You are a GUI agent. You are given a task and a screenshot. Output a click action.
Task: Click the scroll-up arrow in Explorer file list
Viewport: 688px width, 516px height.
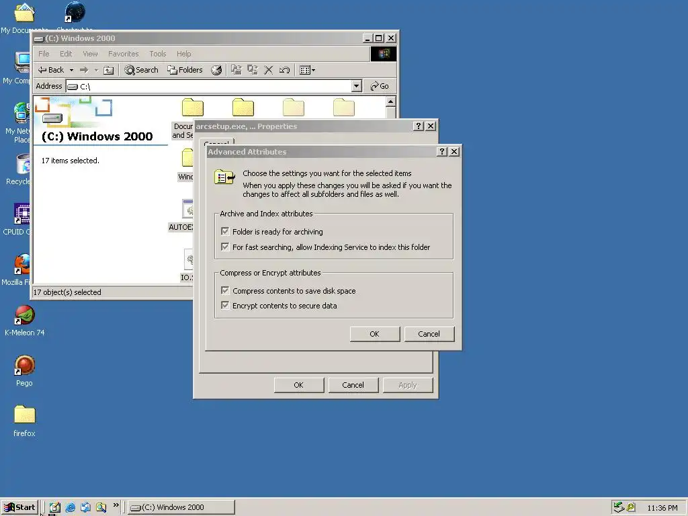(x=390, y=102)
